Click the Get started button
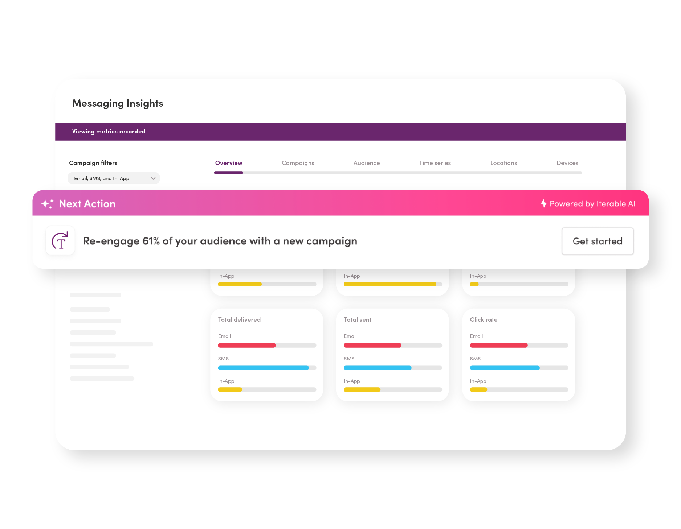Image resolution: width=681 pixels, height=529 pixels. 598,241
